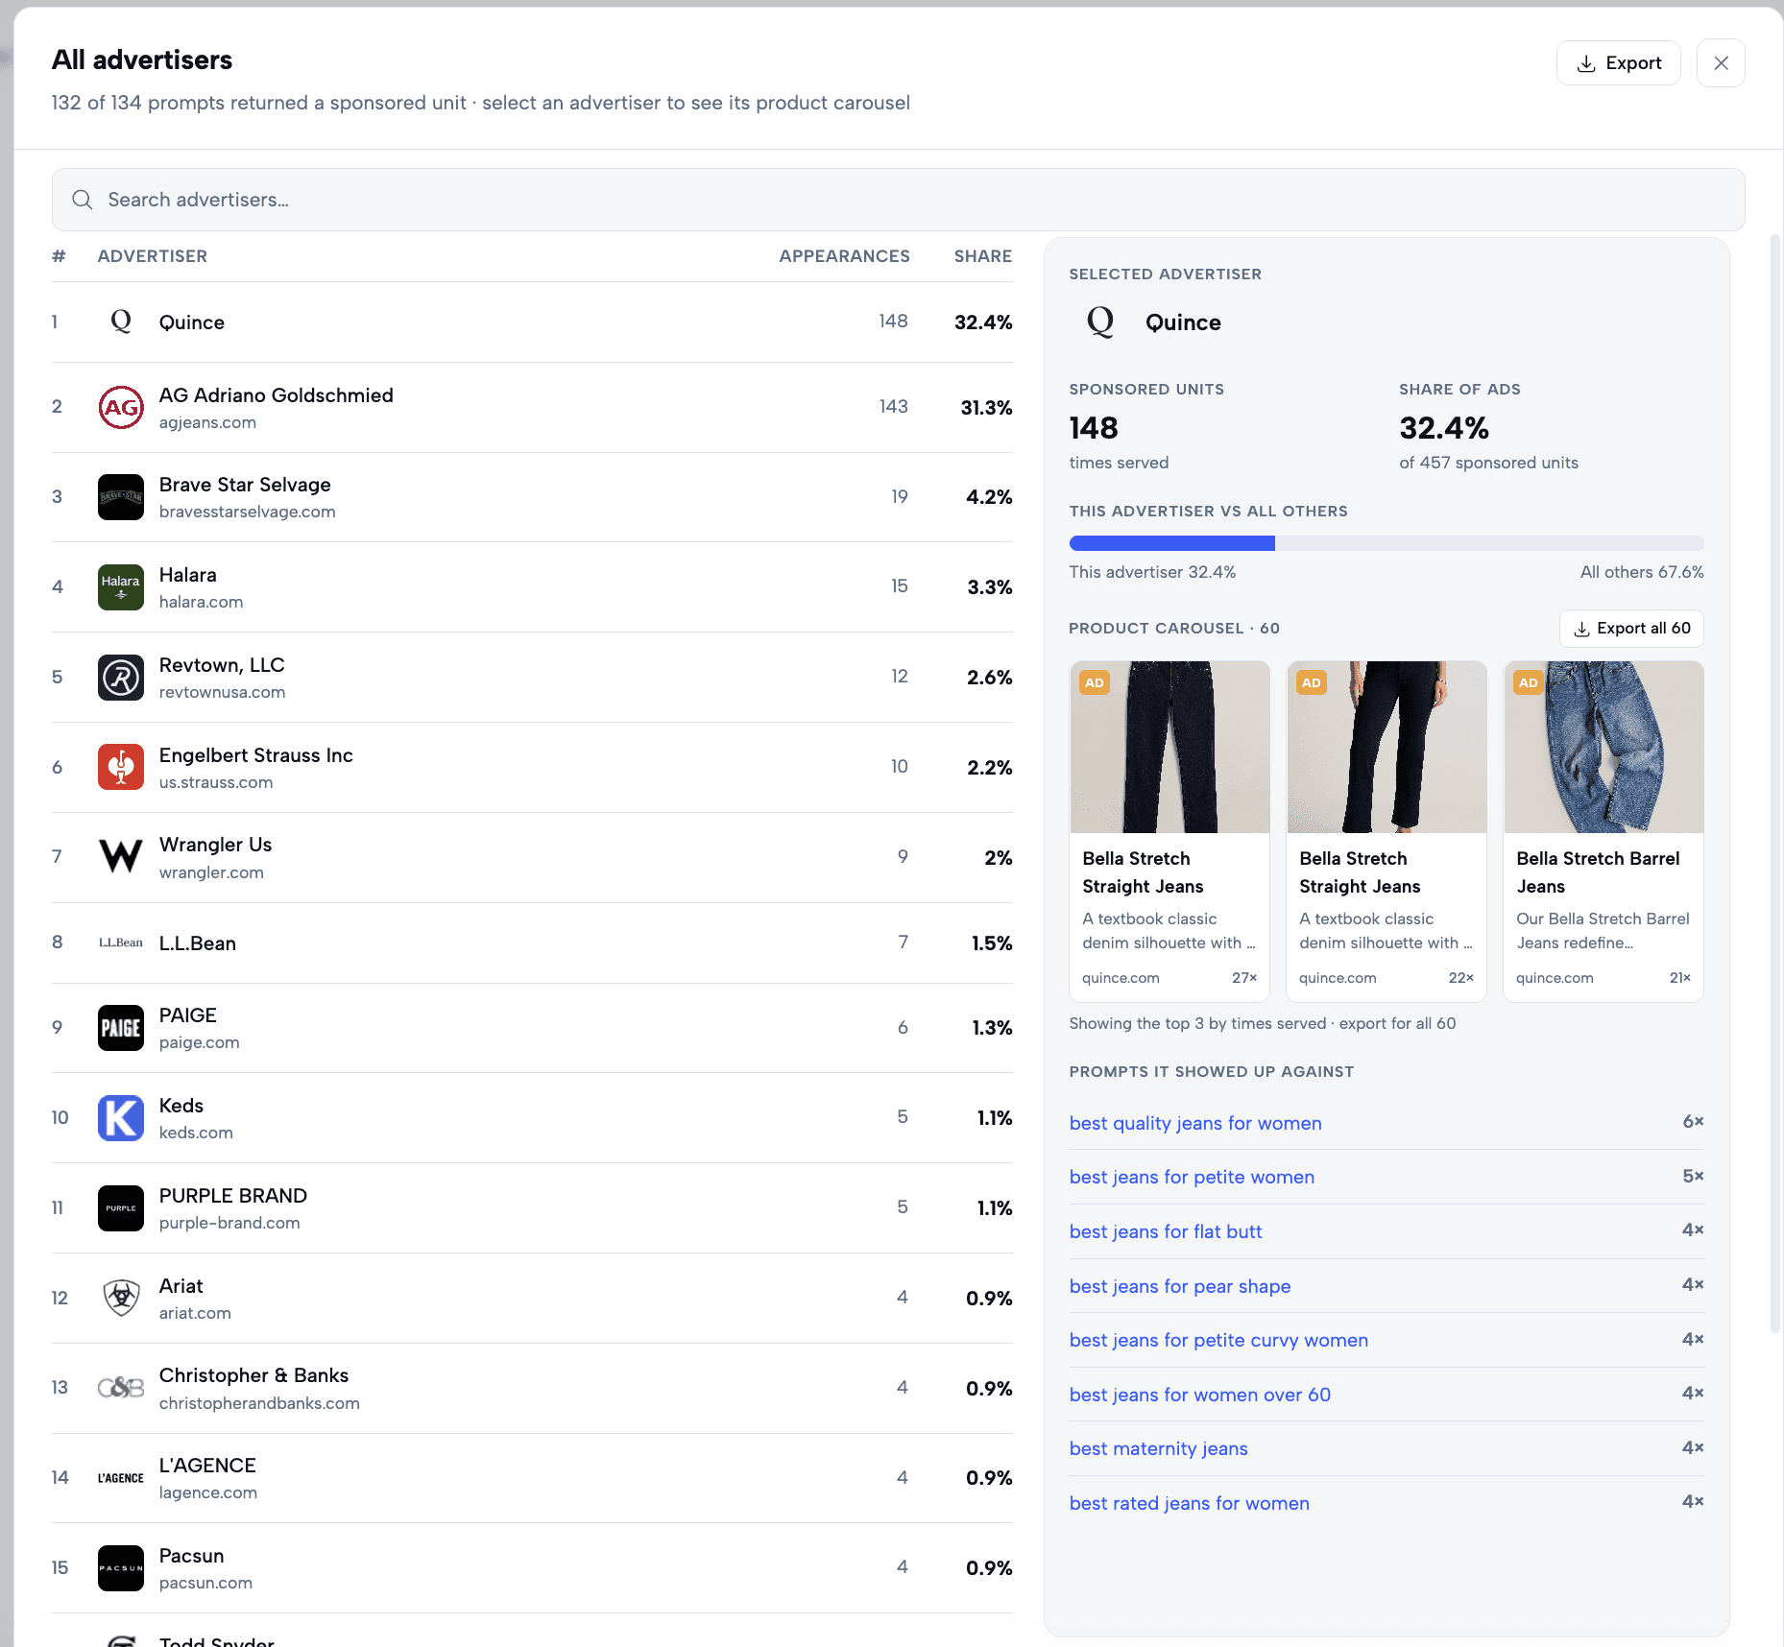Screen dimensions: 1784x1647
Task: Click the search magnifier icon
Action: pos(83,200)
